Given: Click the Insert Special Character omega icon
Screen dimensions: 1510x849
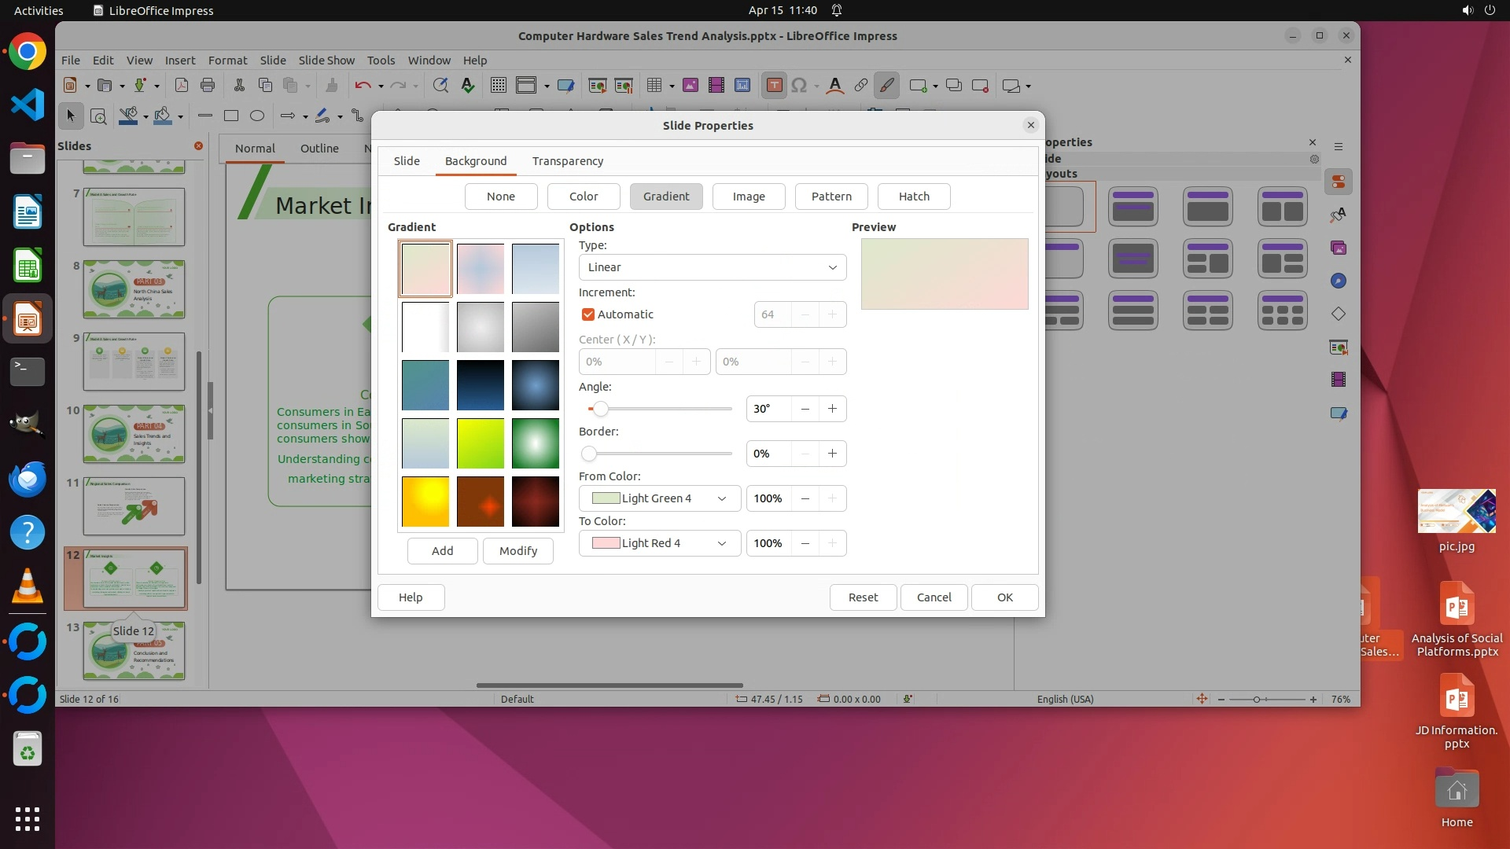Looking at the screenshot, I should pyautogui.click(x=799, y=86).
